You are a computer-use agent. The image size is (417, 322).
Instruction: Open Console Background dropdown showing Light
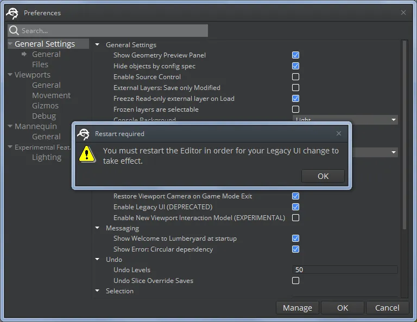tap(345, 119)
